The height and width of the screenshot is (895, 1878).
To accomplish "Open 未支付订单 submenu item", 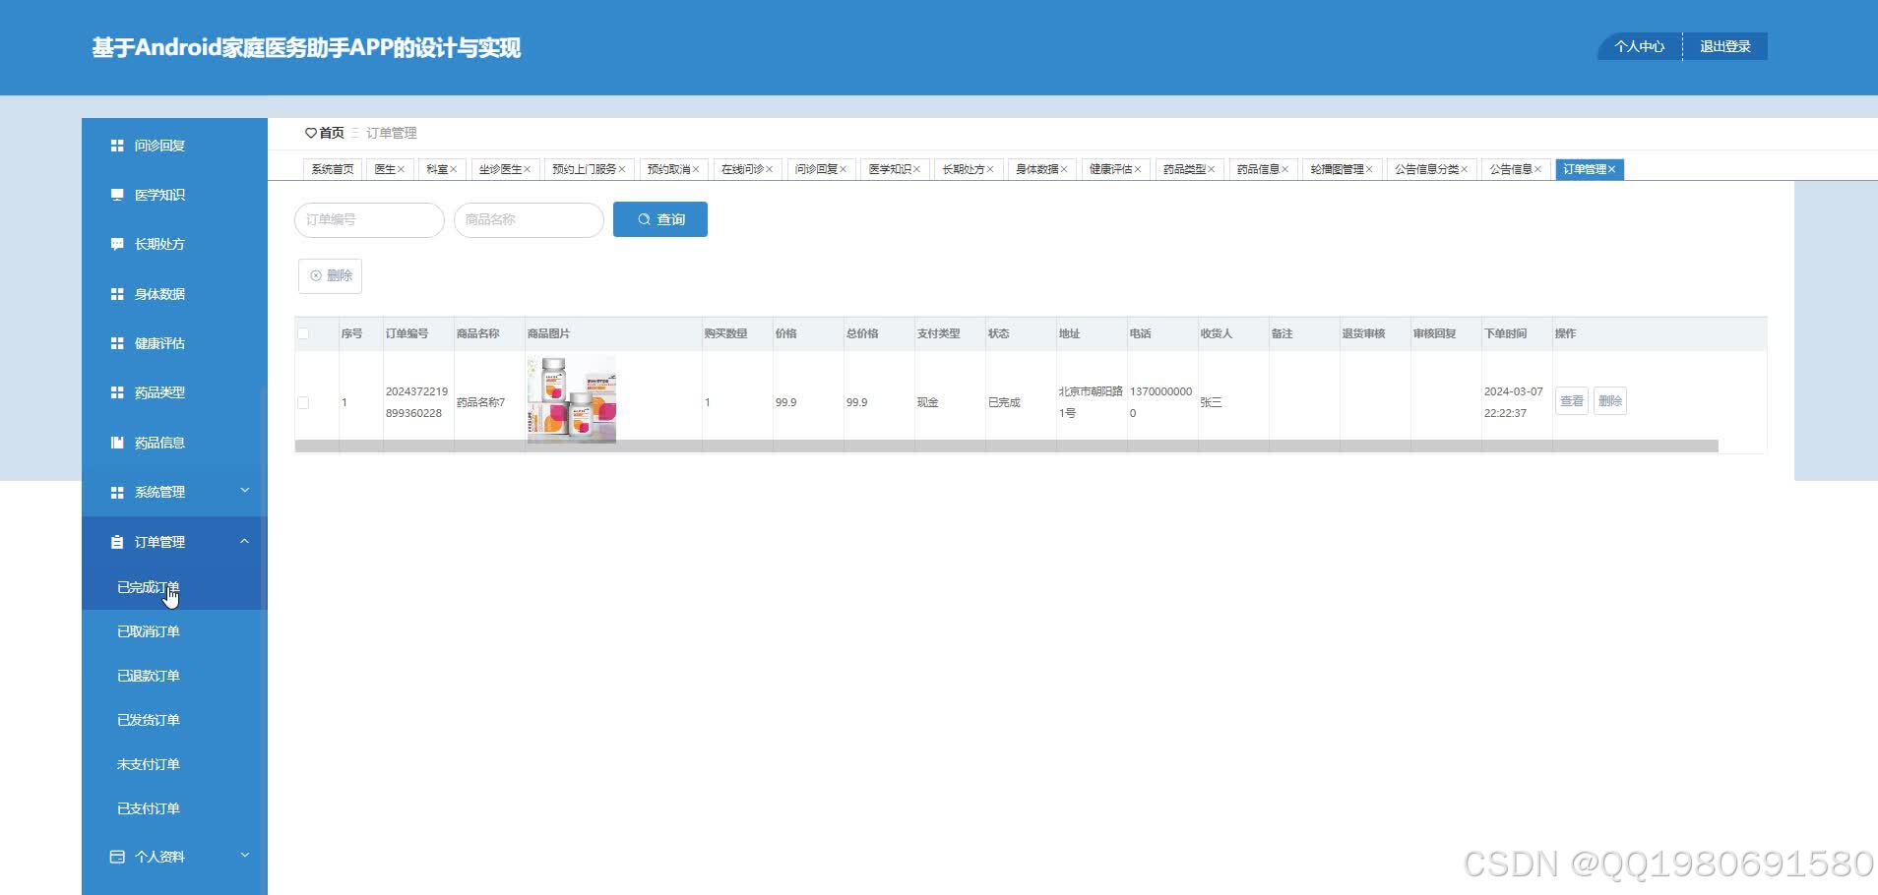I will tap(174, 764).
